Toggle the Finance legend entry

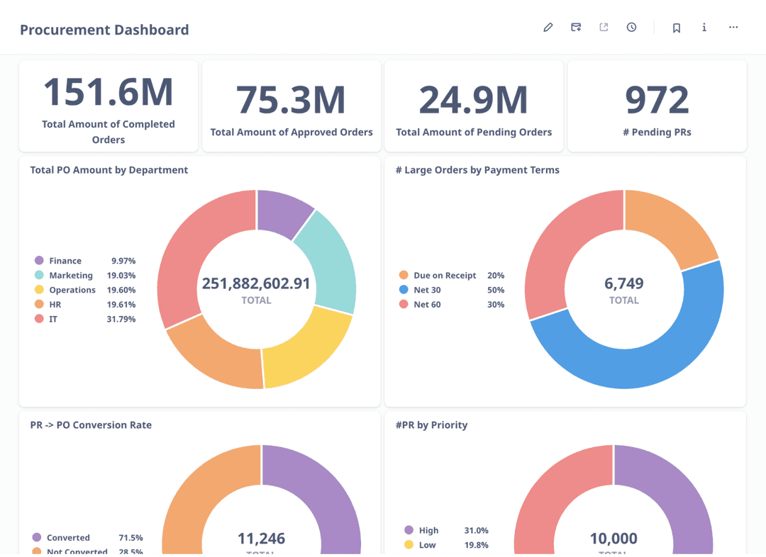[x=65, y=261]
